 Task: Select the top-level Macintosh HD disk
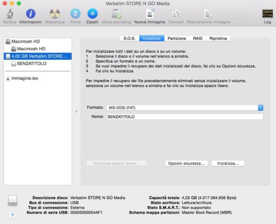click(x=38, y=41)
